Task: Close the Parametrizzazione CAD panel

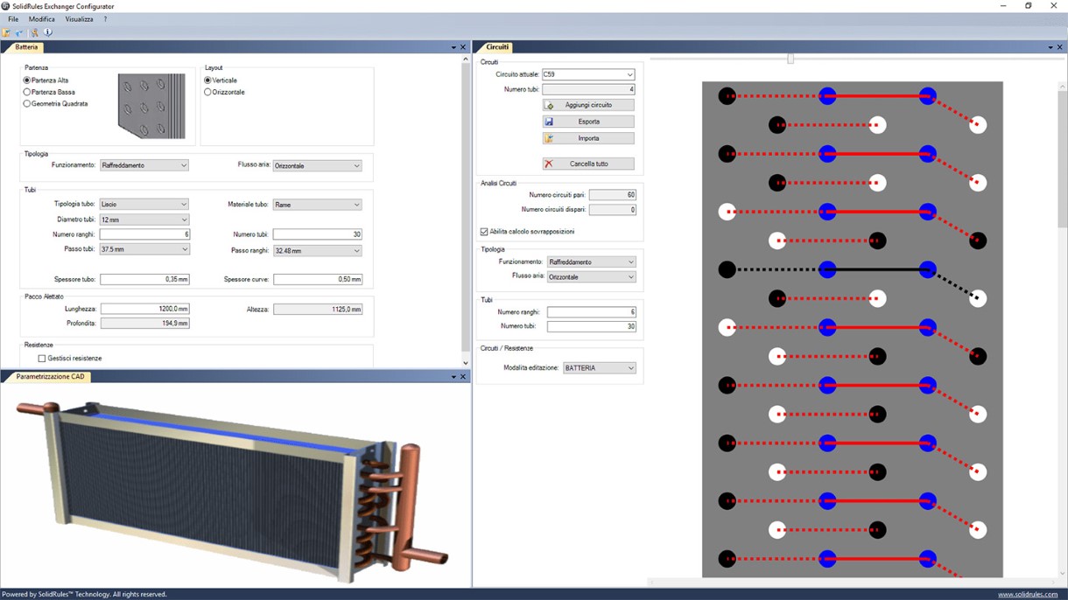Action: 463,377
